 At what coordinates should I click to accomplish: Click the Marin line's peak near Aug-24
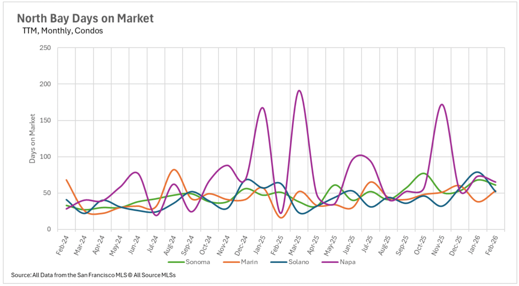174,170
